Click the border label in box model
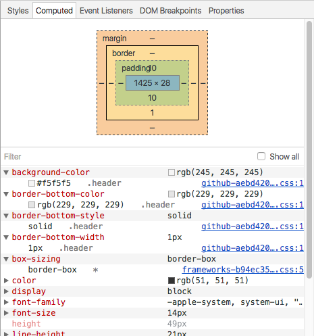 click(x=124, y=53)
